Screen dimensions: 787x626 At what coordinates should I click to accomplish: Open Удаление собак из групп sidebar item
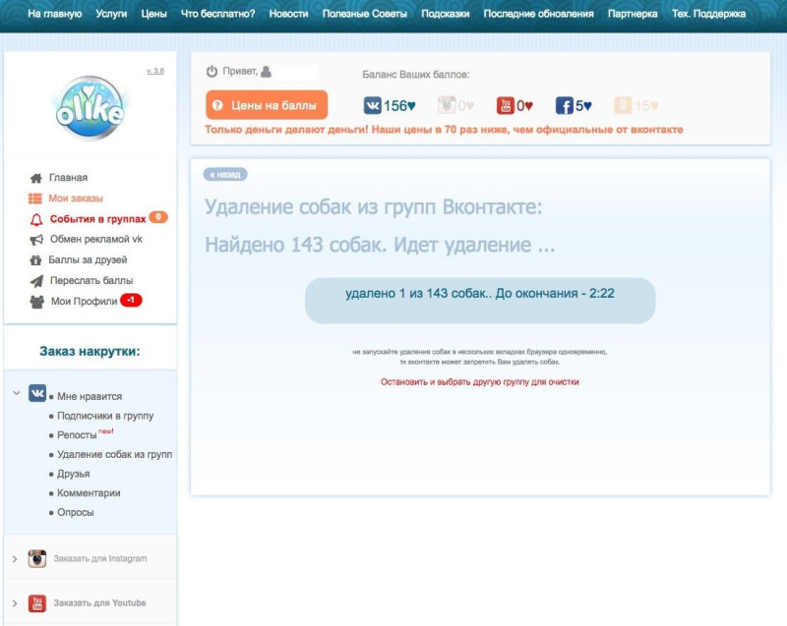(x=114, y=455)
